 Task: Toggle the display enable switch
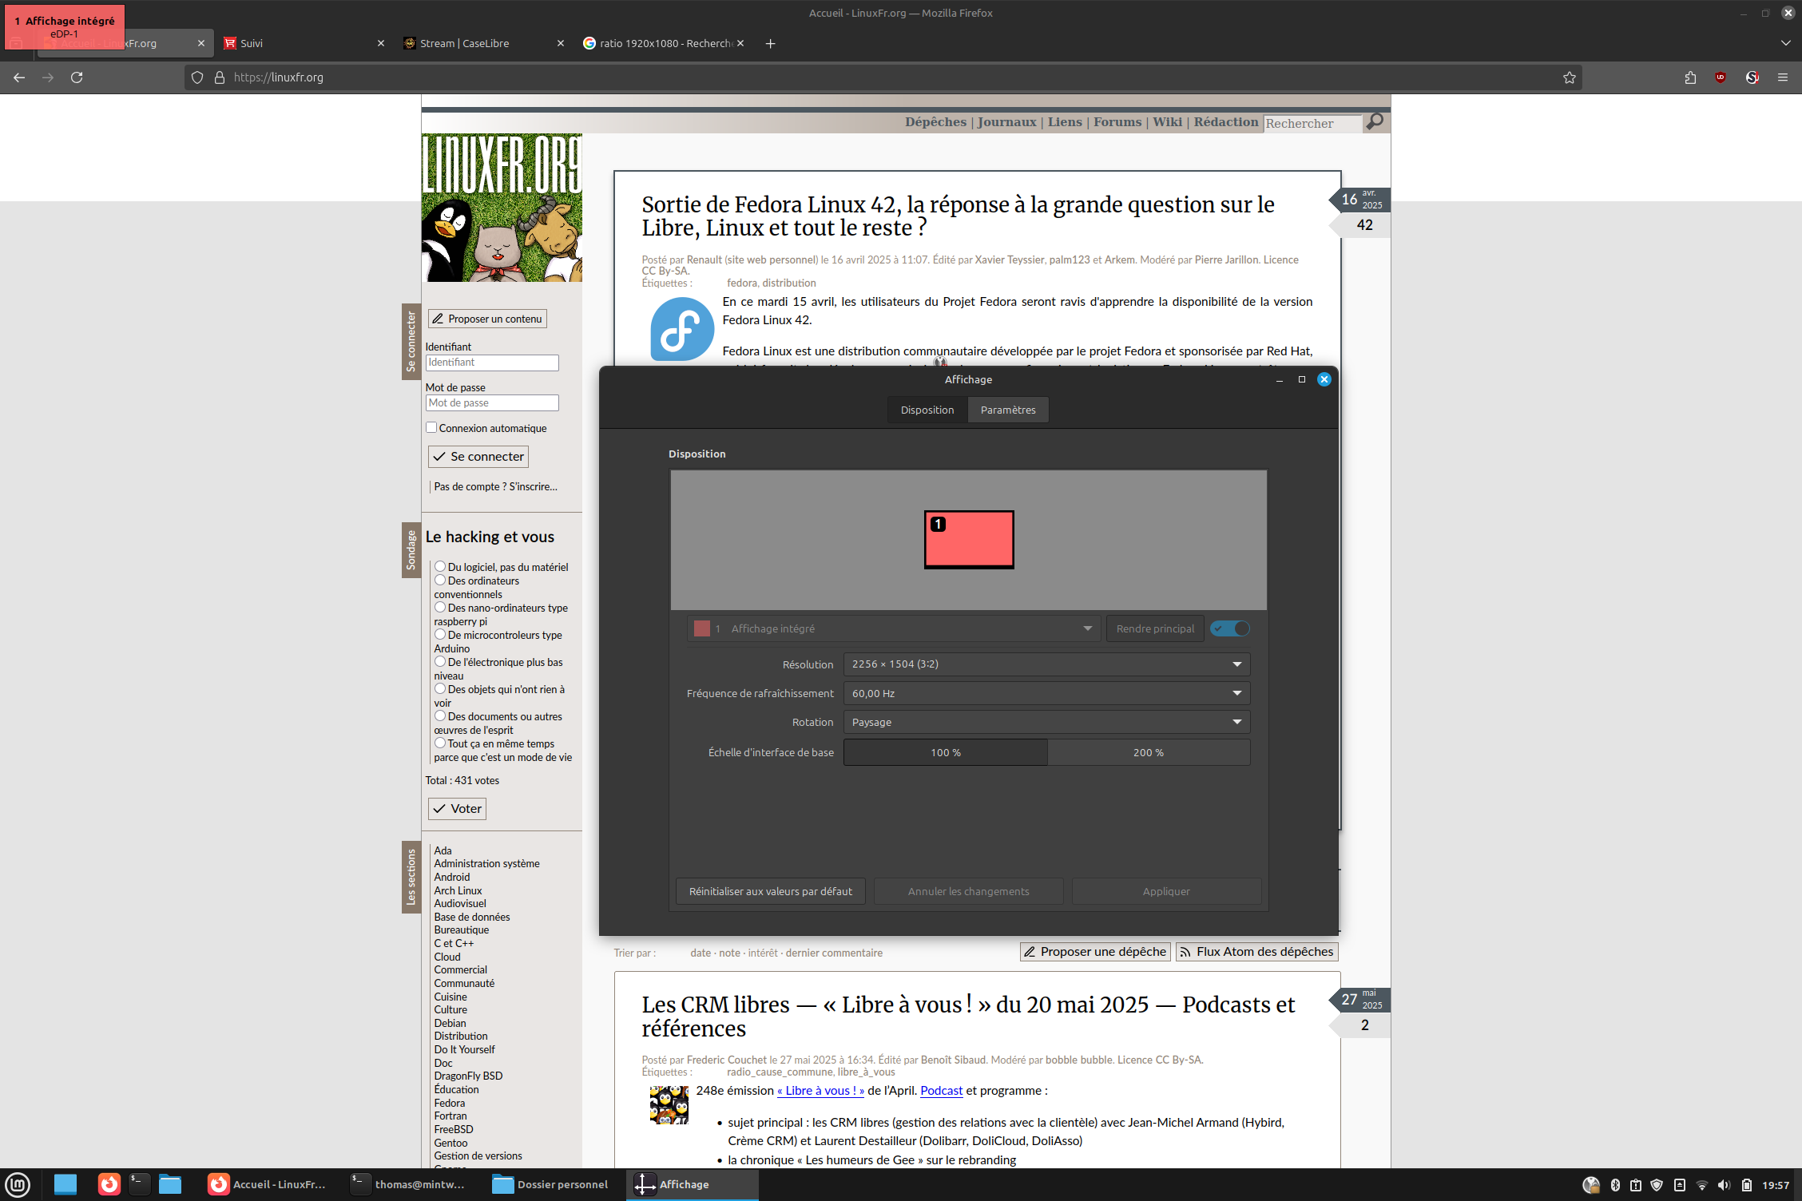(1229, 628)
